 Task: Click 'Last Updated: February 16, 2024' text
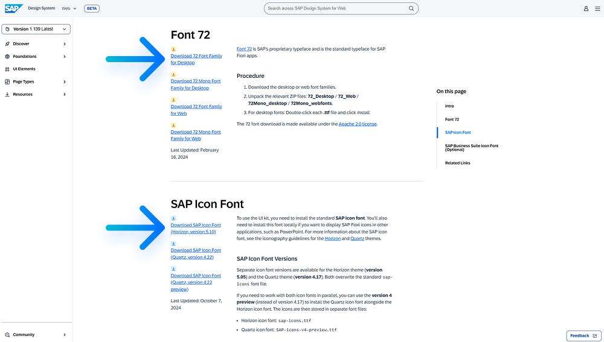click(194, 153)
